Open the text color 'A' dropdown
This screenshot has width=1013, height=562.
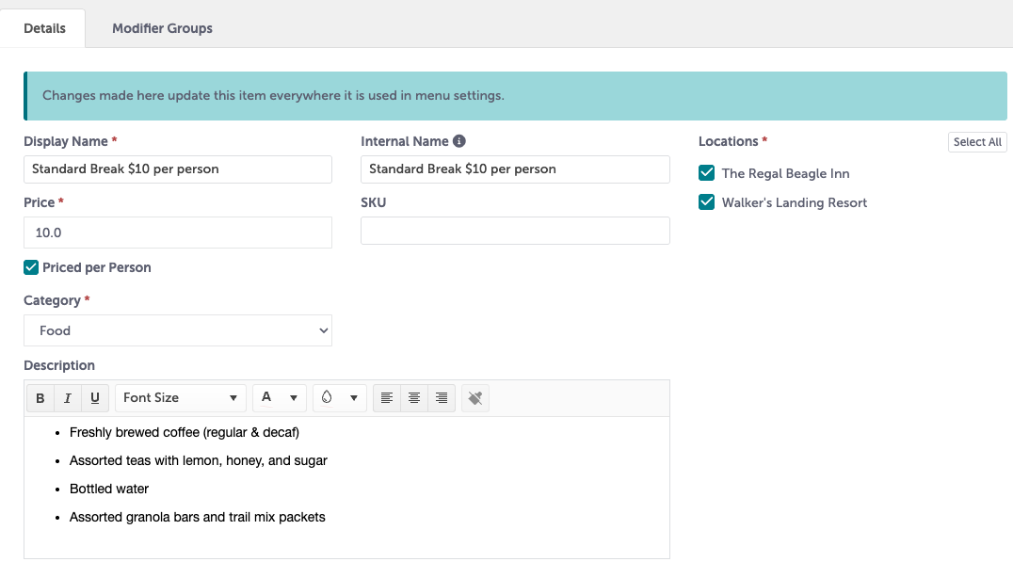point(280,398)
